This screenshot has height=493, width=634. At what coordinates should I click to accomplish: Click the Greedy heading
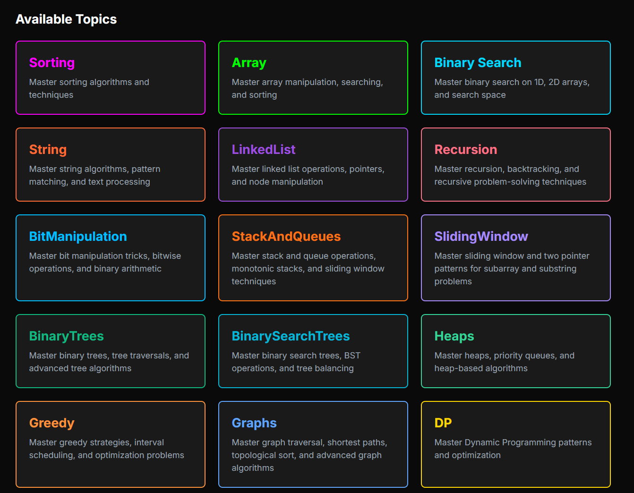click(x=52, y=423)
